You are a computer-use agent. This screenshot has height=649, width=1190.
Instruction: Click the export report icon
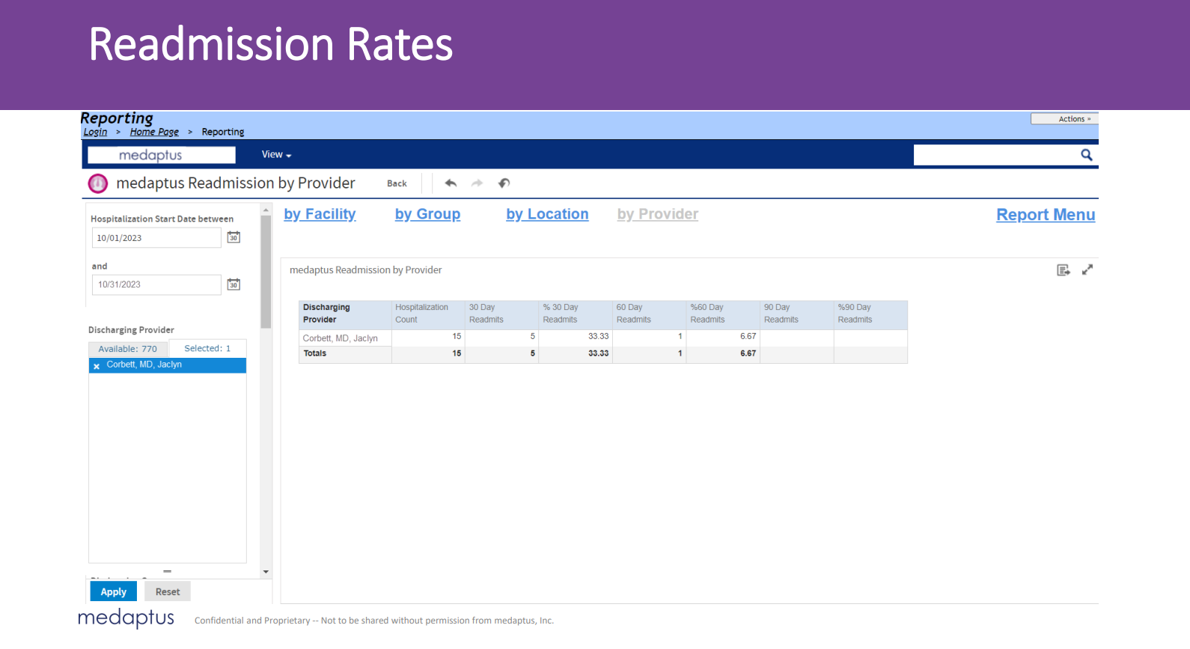pos(1063,270)
